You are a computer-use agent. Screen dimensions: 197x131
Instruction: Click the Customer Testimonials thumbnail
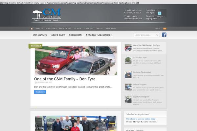pyautogui.click(x=128, y=75)
